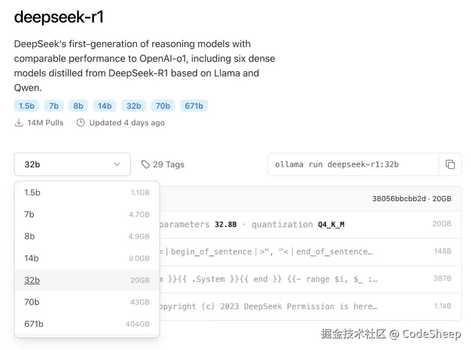Image resolution: width=471 pixels, height=350 pixels.
Task: Open the 32b model selector
Action: click(x=72, y=165)
